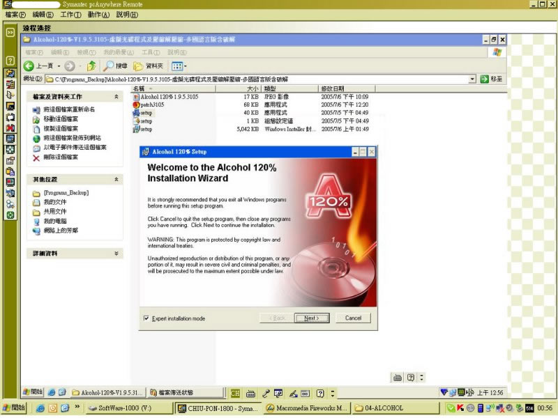Switch to 04-ALCOHOL folder on local taskbar

(x=395, y=408)
